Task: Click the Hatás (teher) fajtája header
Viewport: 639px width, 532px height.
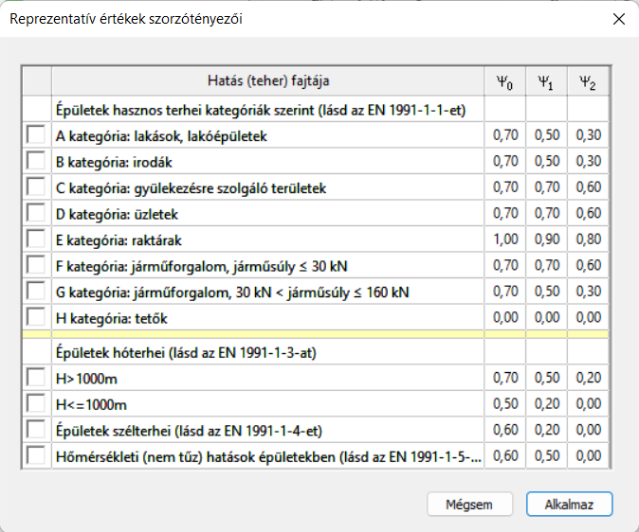Action: 268,81
